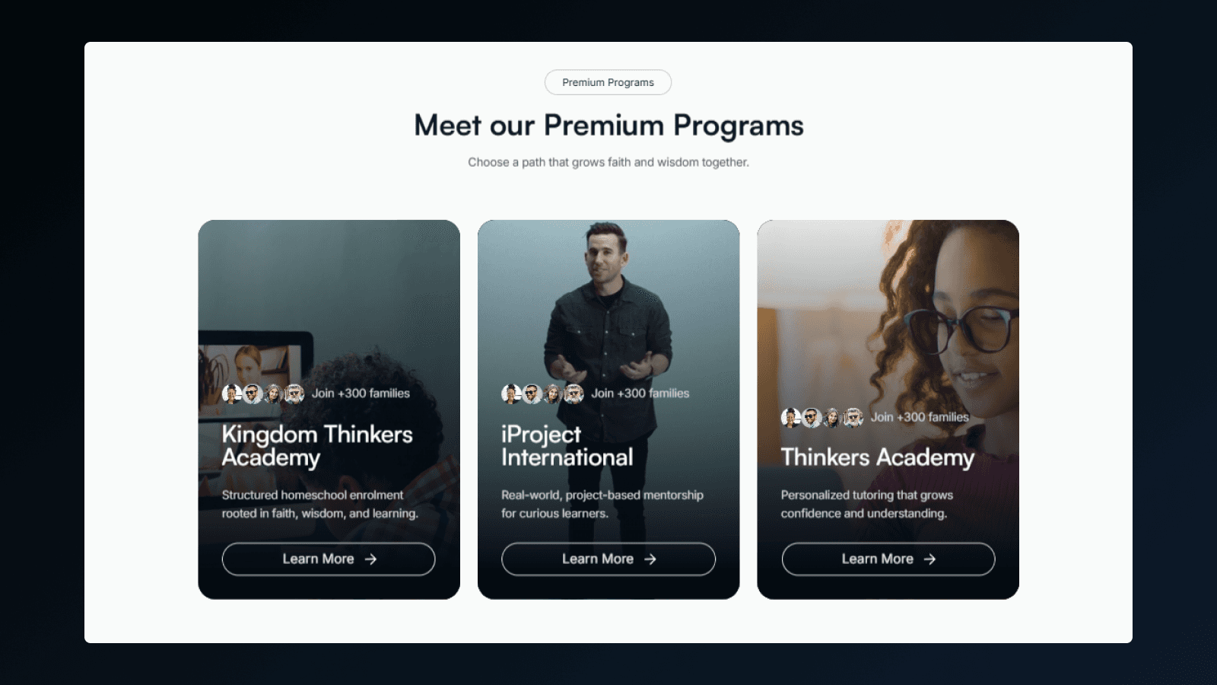
Task: Click first avatar on iProject International card
Action: pyautogui.click(x=511, y=393)
